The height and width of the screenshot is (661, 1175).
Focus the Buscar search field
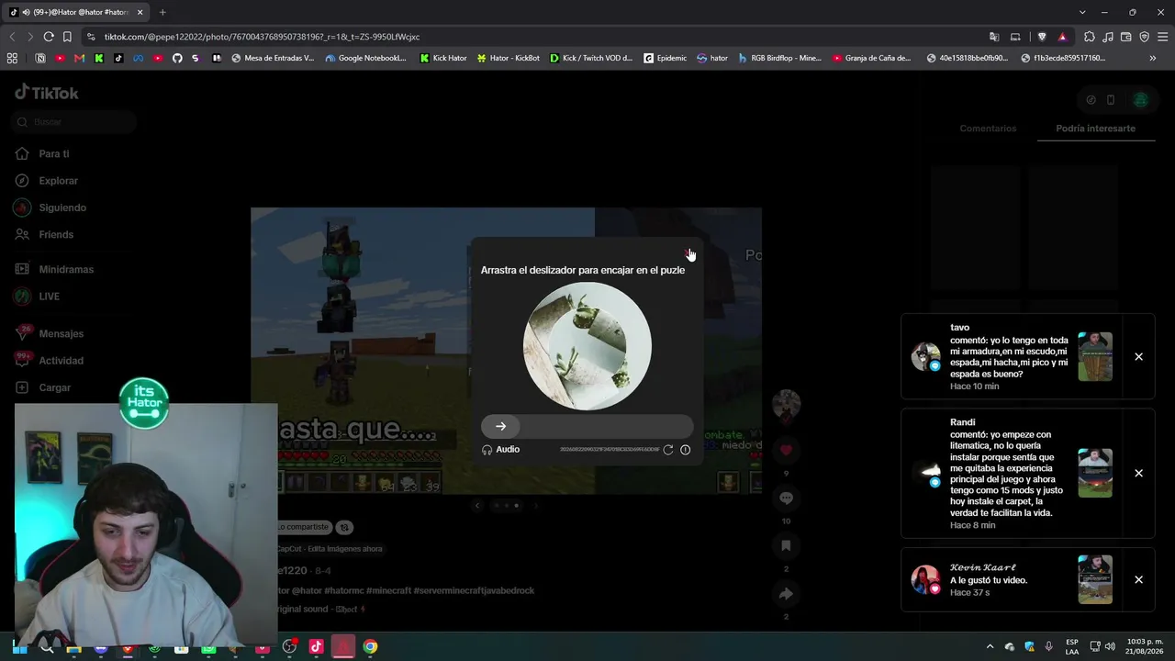pyautogui.click(x=75, y=122)
